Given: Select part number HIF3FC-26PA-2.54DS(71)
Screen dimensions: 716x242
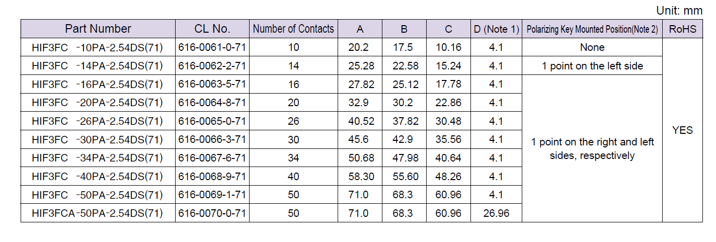Looking at the screenshot, I should tap(97, 121).
